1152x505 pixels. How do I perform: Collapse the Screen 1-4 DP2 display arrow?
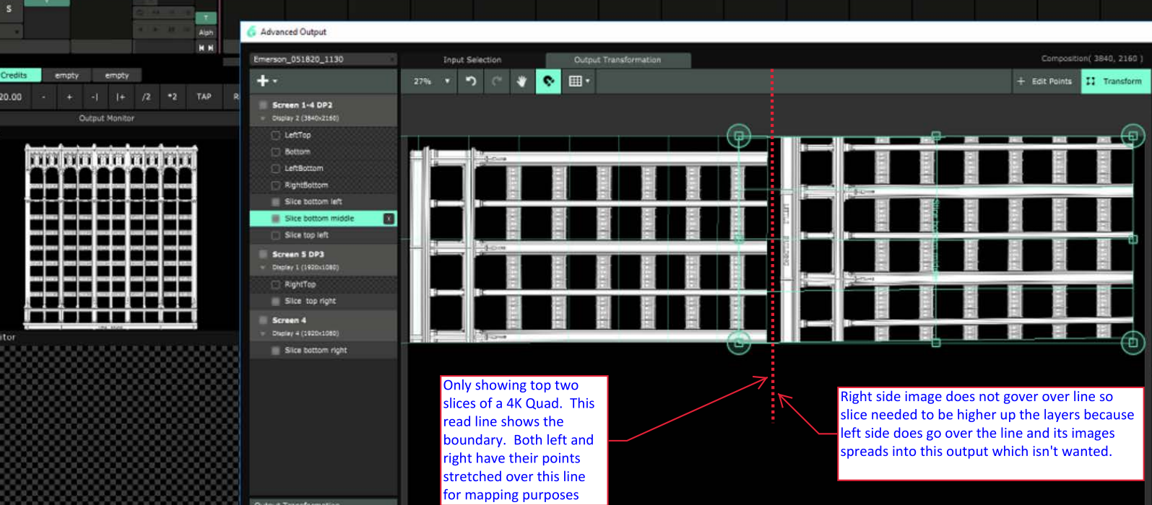point(263,118)
